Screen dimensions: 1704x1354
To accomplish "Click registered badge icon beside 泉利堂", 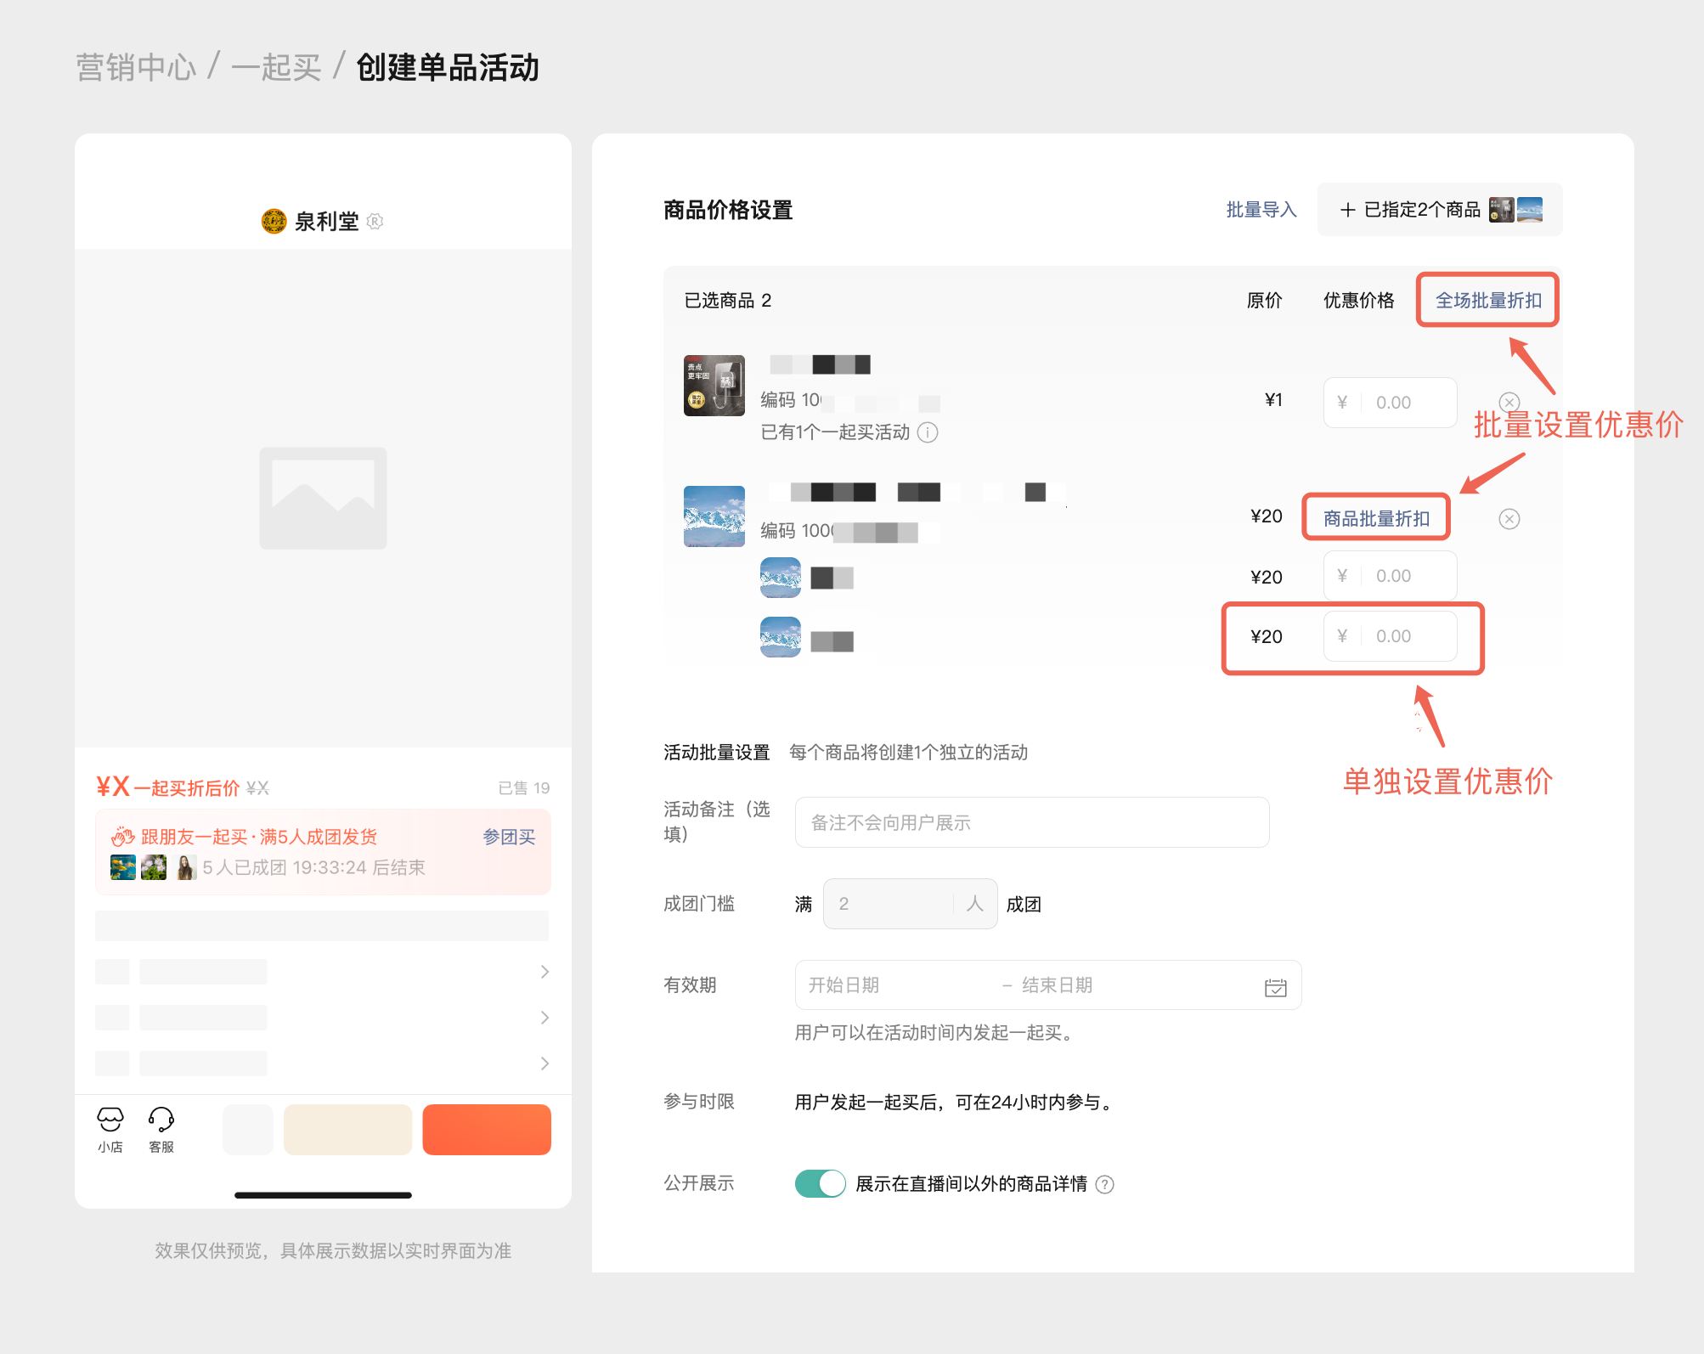I will pyautogui.click(x=375, y=222).
